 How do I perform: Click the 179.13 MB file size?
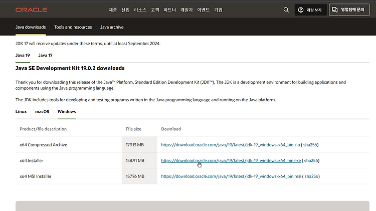135,145
